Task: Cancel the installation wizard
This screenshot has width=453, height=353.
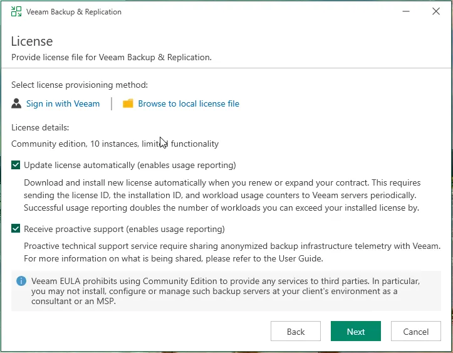Action: 415,332
